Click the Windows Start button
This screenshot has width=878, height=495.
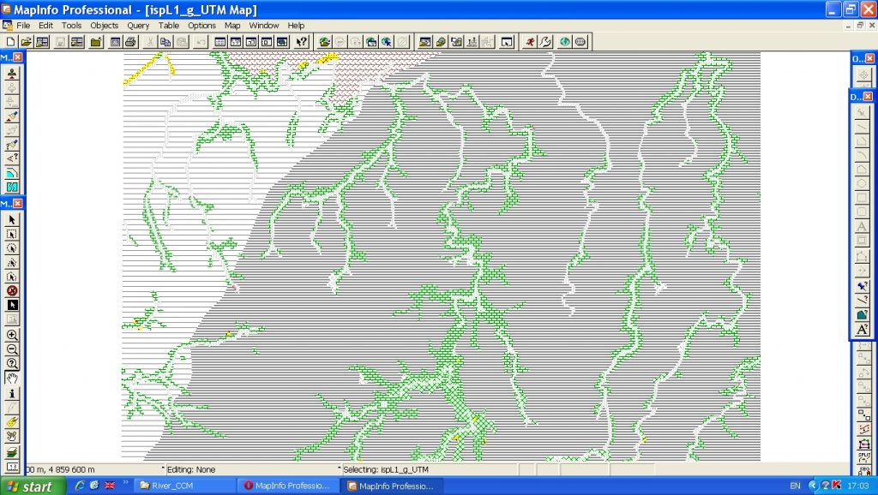click(28, 486)
